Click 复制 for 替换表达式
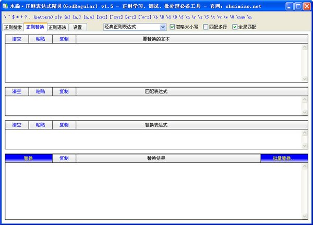This screenshot has width=313, height=225. [64, 125]
